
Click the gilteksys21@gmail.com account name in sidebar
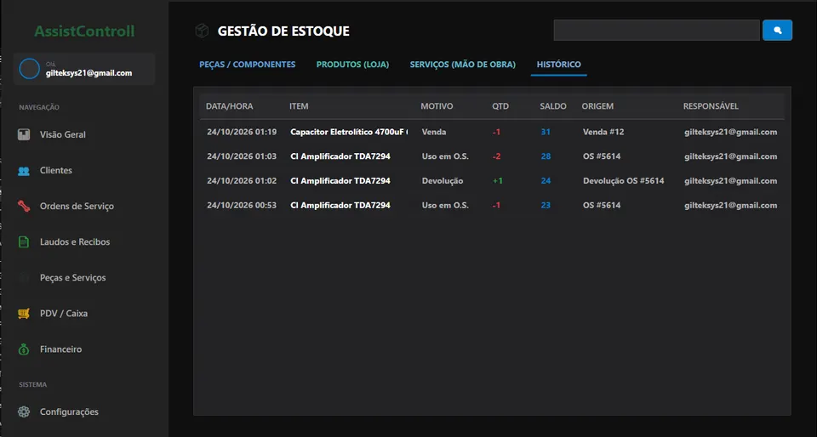tap(89, 73)
